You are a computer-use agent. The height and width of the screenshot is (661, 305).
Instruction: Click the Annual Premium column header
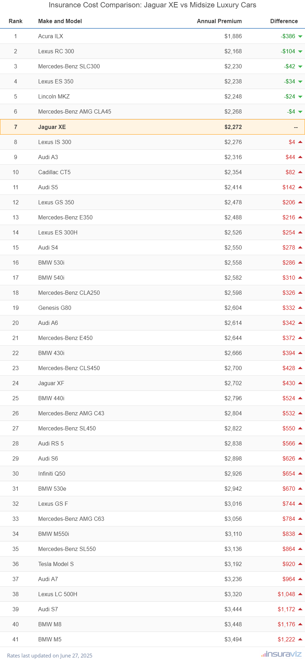tap(219, 21)
